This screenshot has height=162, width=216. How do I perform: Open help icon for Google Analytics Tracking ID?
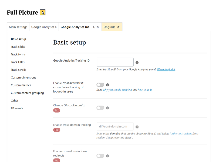coord(137,63)
